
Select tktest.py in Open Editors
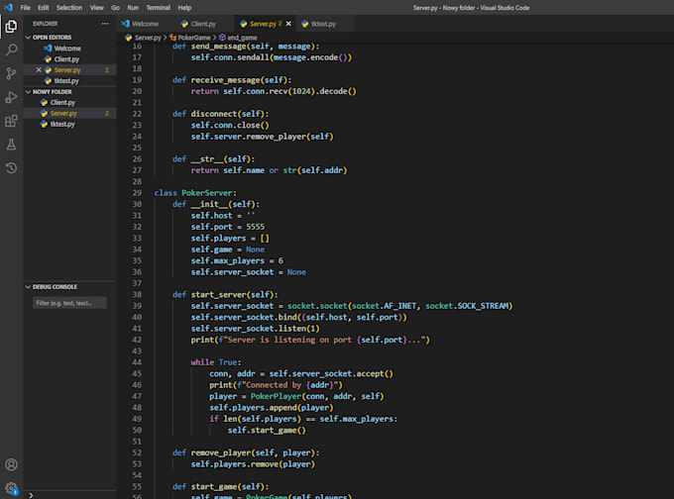pyautogui.click(x=69, y=81)
